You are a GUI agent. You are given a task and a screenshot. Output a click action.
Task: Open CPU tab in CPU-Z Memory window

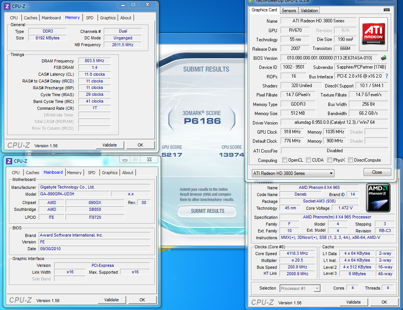14,18
